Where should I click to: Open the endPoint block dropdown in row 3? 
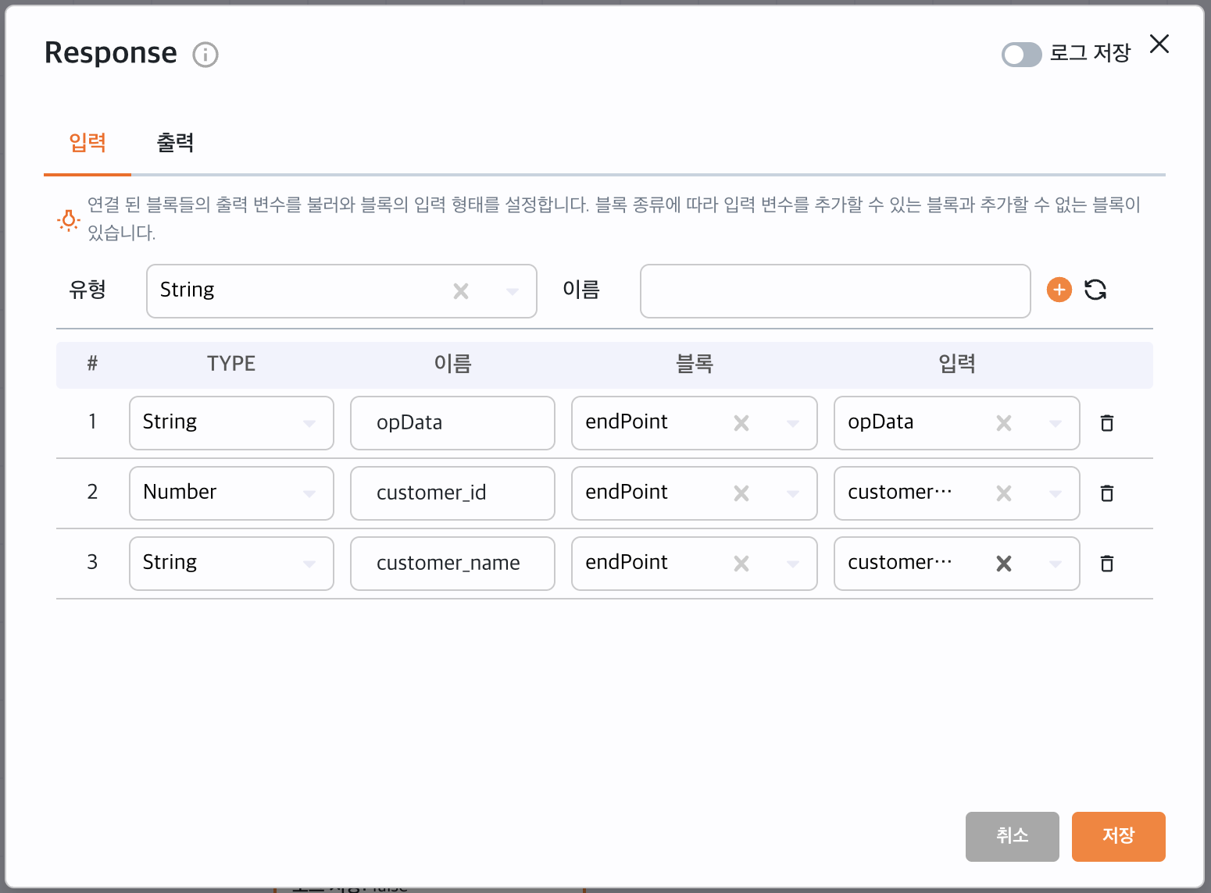coord(793,564)
